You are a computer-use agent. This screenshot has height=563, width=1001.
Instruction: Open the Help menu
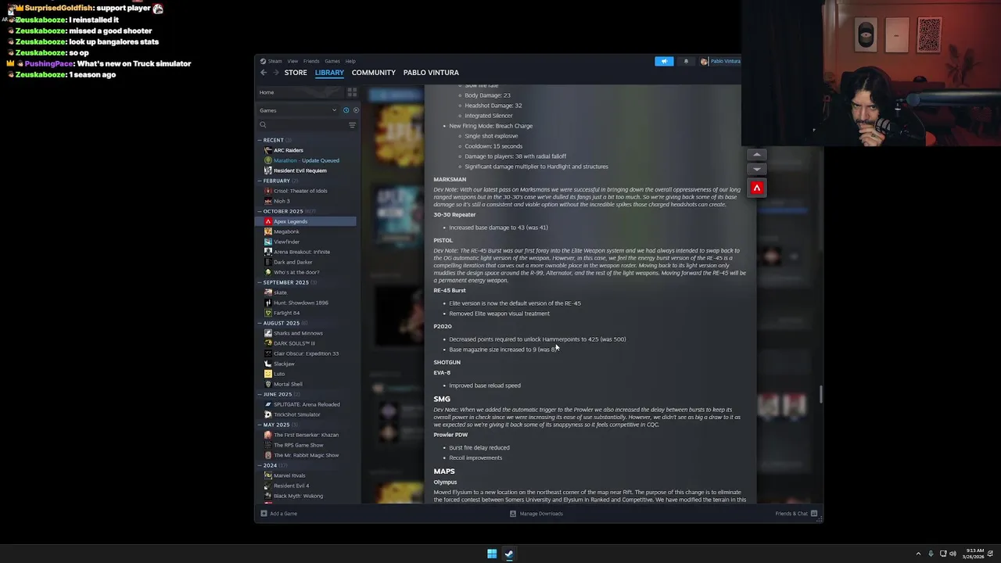(x=350, y=61)
